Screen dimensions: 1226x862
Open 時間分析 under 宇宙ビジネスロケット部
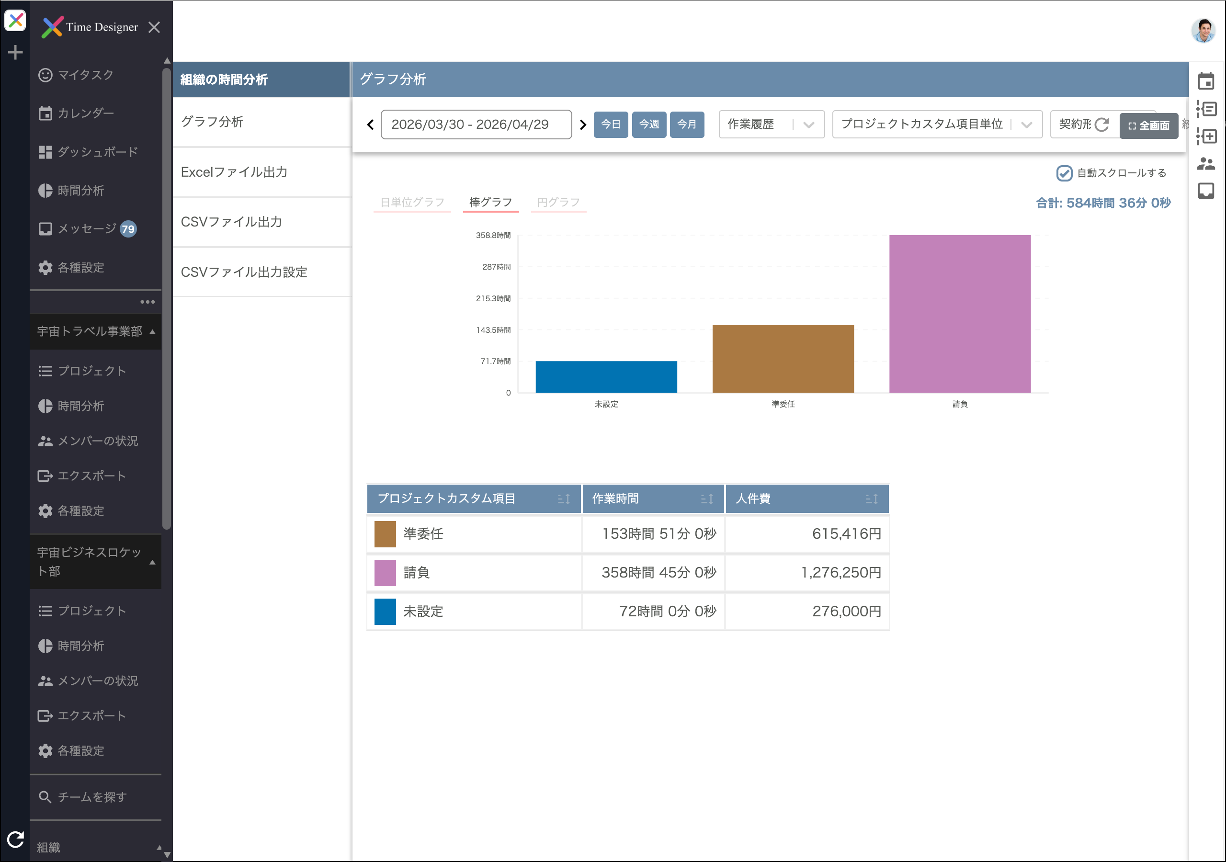96,646
